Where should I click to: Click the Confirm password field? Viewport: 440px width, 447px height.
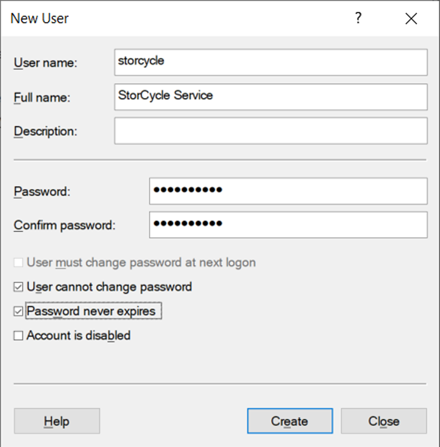click(288, 225)
